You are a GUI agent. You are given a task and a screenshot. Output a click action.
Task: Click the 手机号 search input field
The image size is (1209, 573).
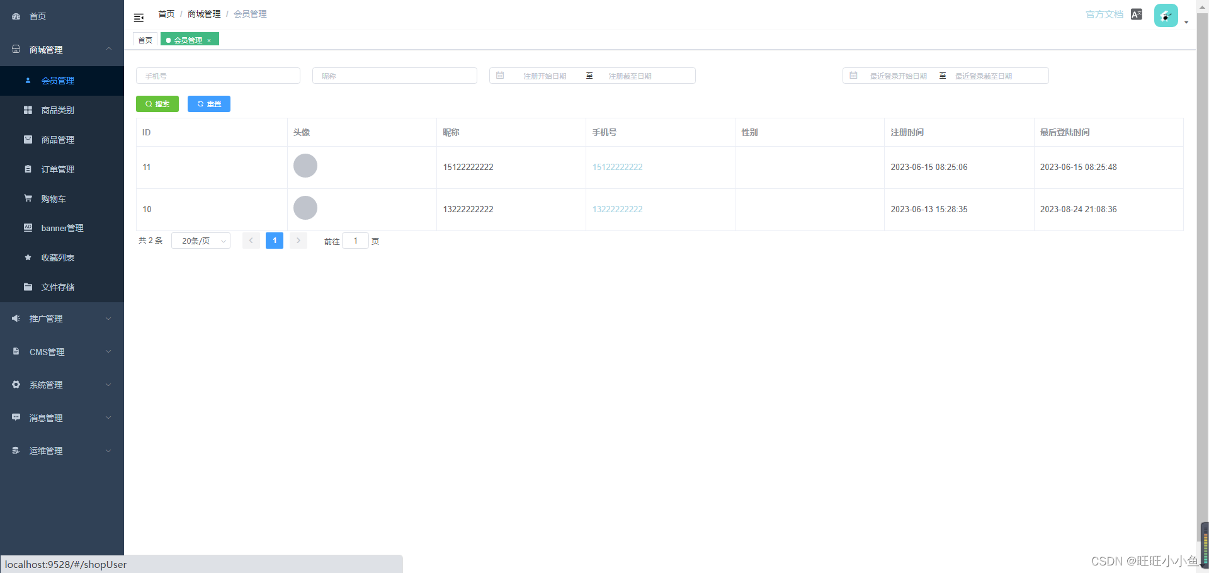(x=218, y=76)
